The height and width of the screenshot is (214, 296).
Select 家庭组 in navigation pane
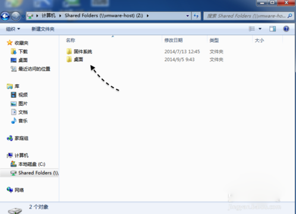click(21, 138)
